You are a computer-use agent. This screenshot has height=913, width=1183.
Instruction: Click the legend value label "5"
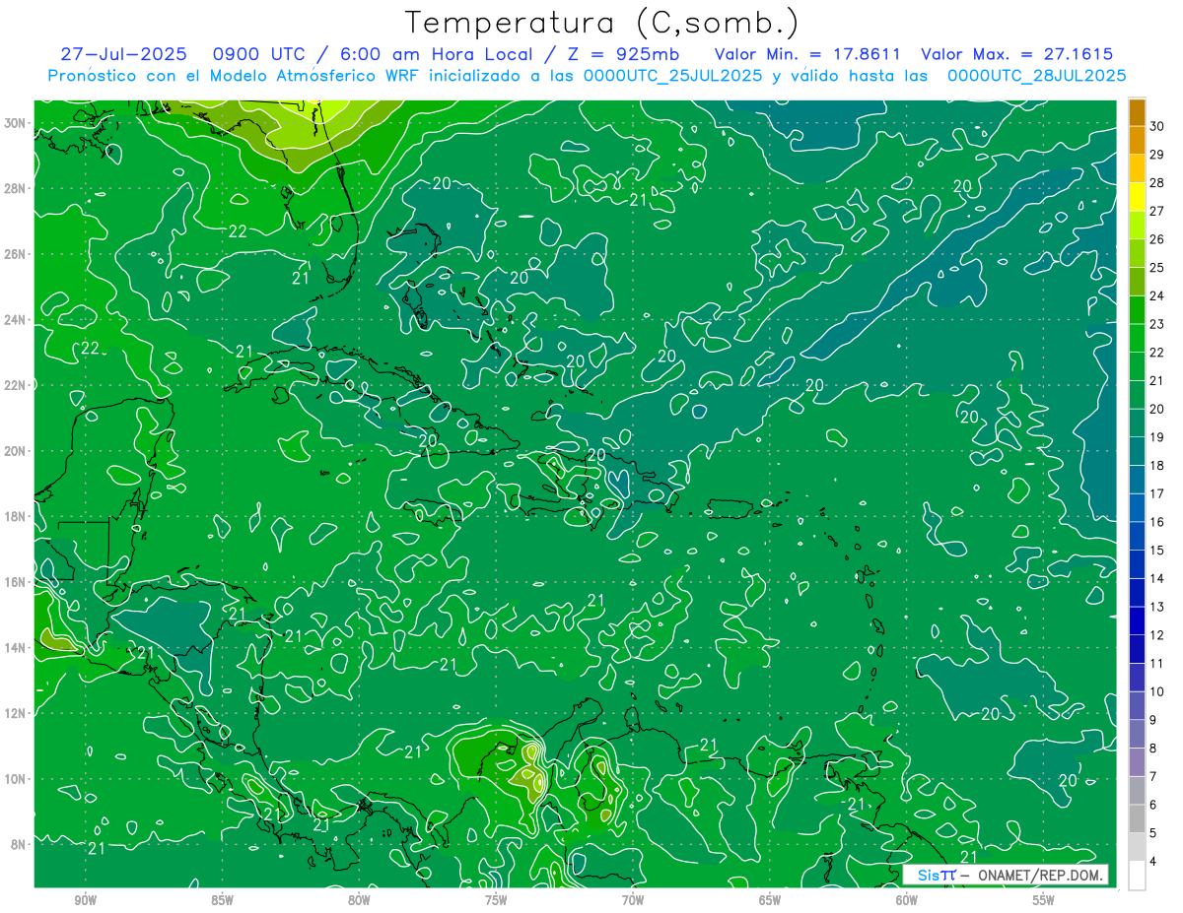point(1153,833)
